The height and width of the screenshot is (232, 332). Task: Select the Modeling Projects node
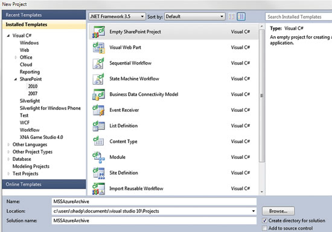point(31,166)
